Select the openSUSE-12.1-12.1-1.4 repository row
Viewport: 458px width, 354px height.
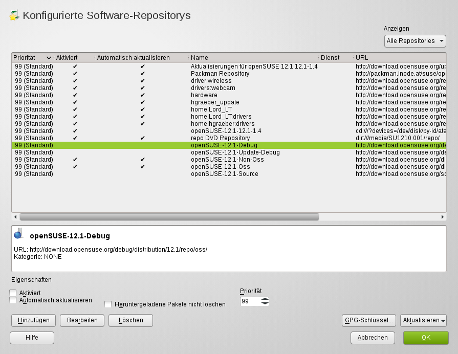tap(229, 131)
